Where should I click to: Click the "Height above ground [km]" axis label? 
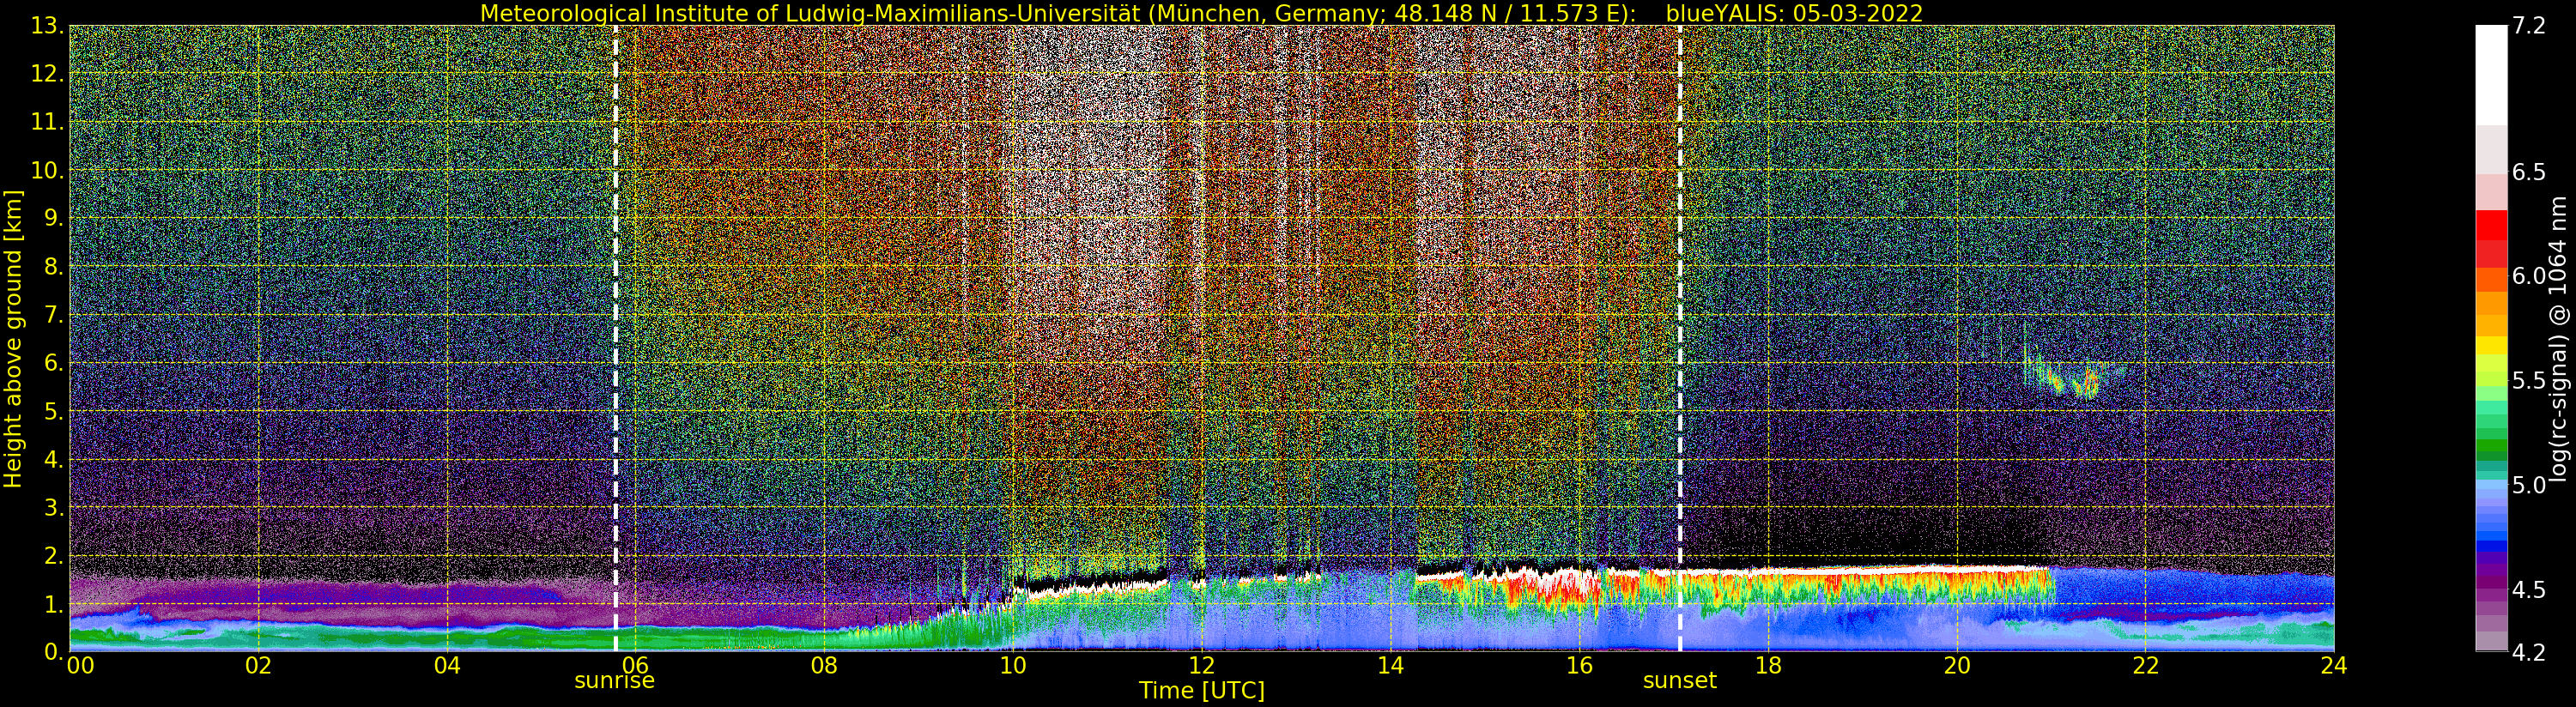coord(13,339)
